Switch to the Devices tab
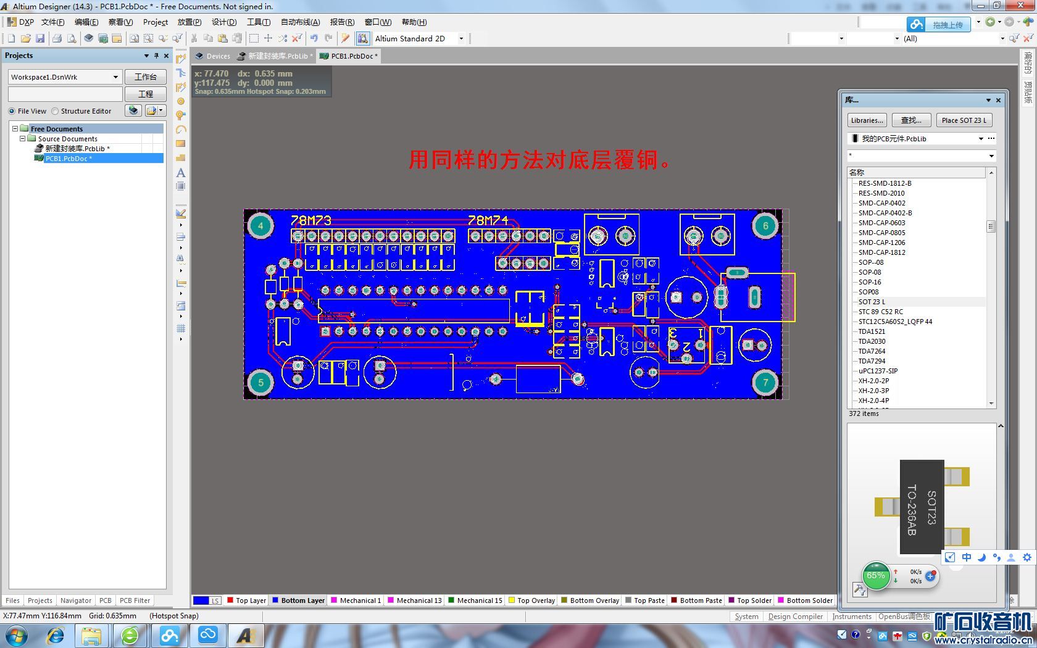The image size is (1037, 648). 212,56
